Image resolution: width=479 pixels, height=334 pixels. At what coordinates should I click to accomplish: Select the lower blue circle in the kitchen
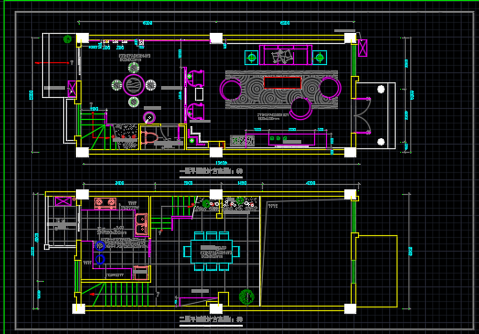click(100, 260)
